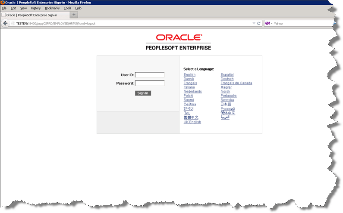Select Español language link
Viewport: 343px width, 213px height.
pyautogui.click(x=227, y=74)
